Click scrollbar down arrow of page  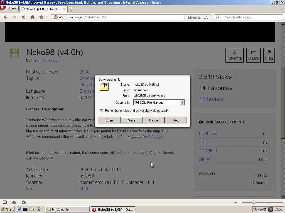coord(282,197)
